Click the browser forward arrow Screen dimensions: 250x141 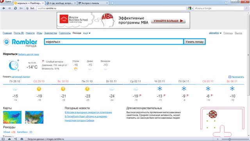[9, 8]
